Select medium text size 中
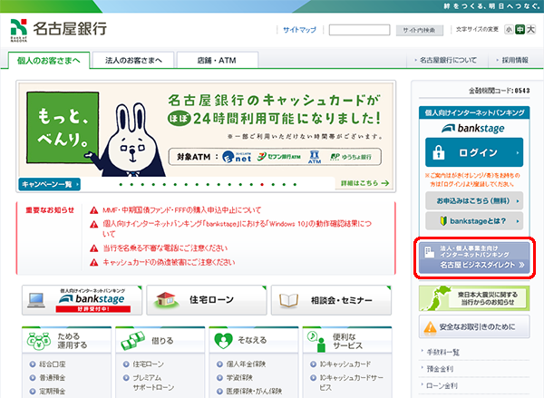The image size is (544, 398). [x=520, y=30]
